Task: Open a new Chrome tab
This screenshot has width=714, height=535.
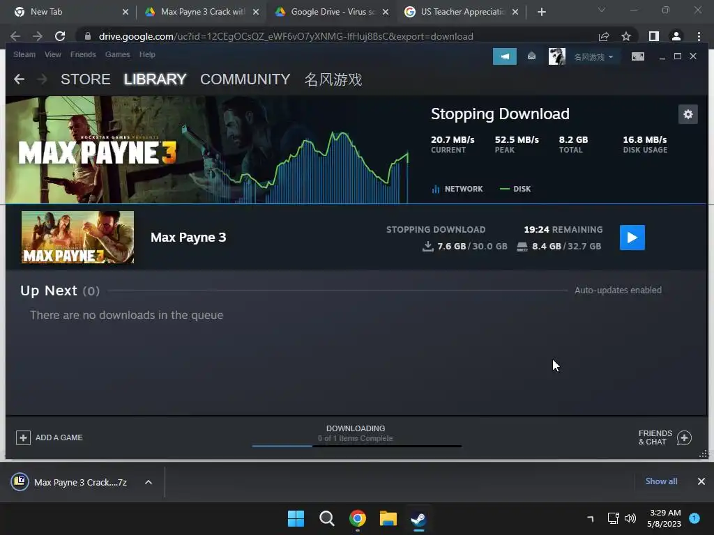Action: 541,12
